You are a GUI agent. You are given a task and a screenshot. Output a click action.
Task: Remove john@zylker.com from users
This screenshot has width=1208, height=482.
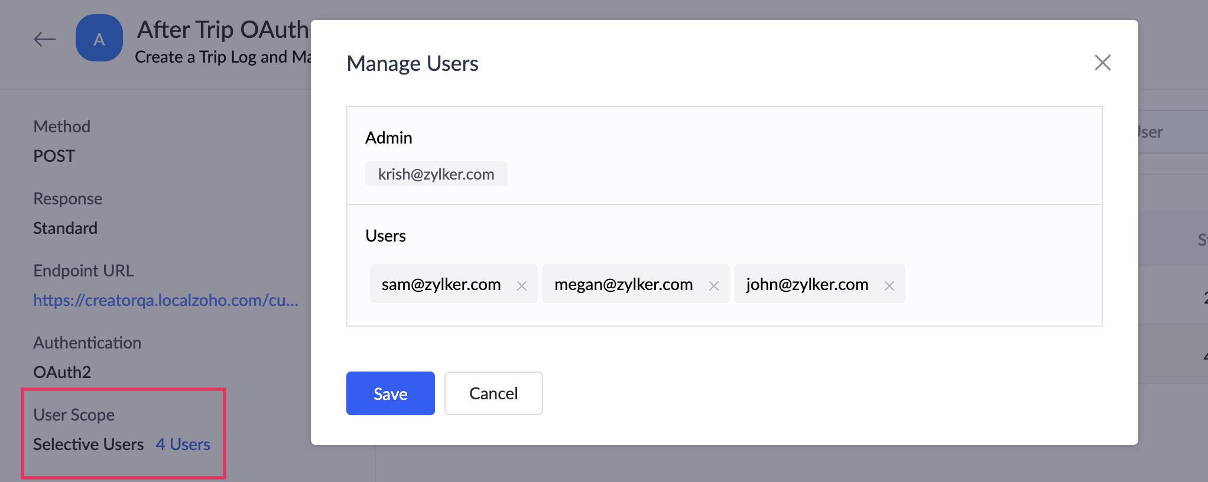pyautogui.click(x=889, y=286)
